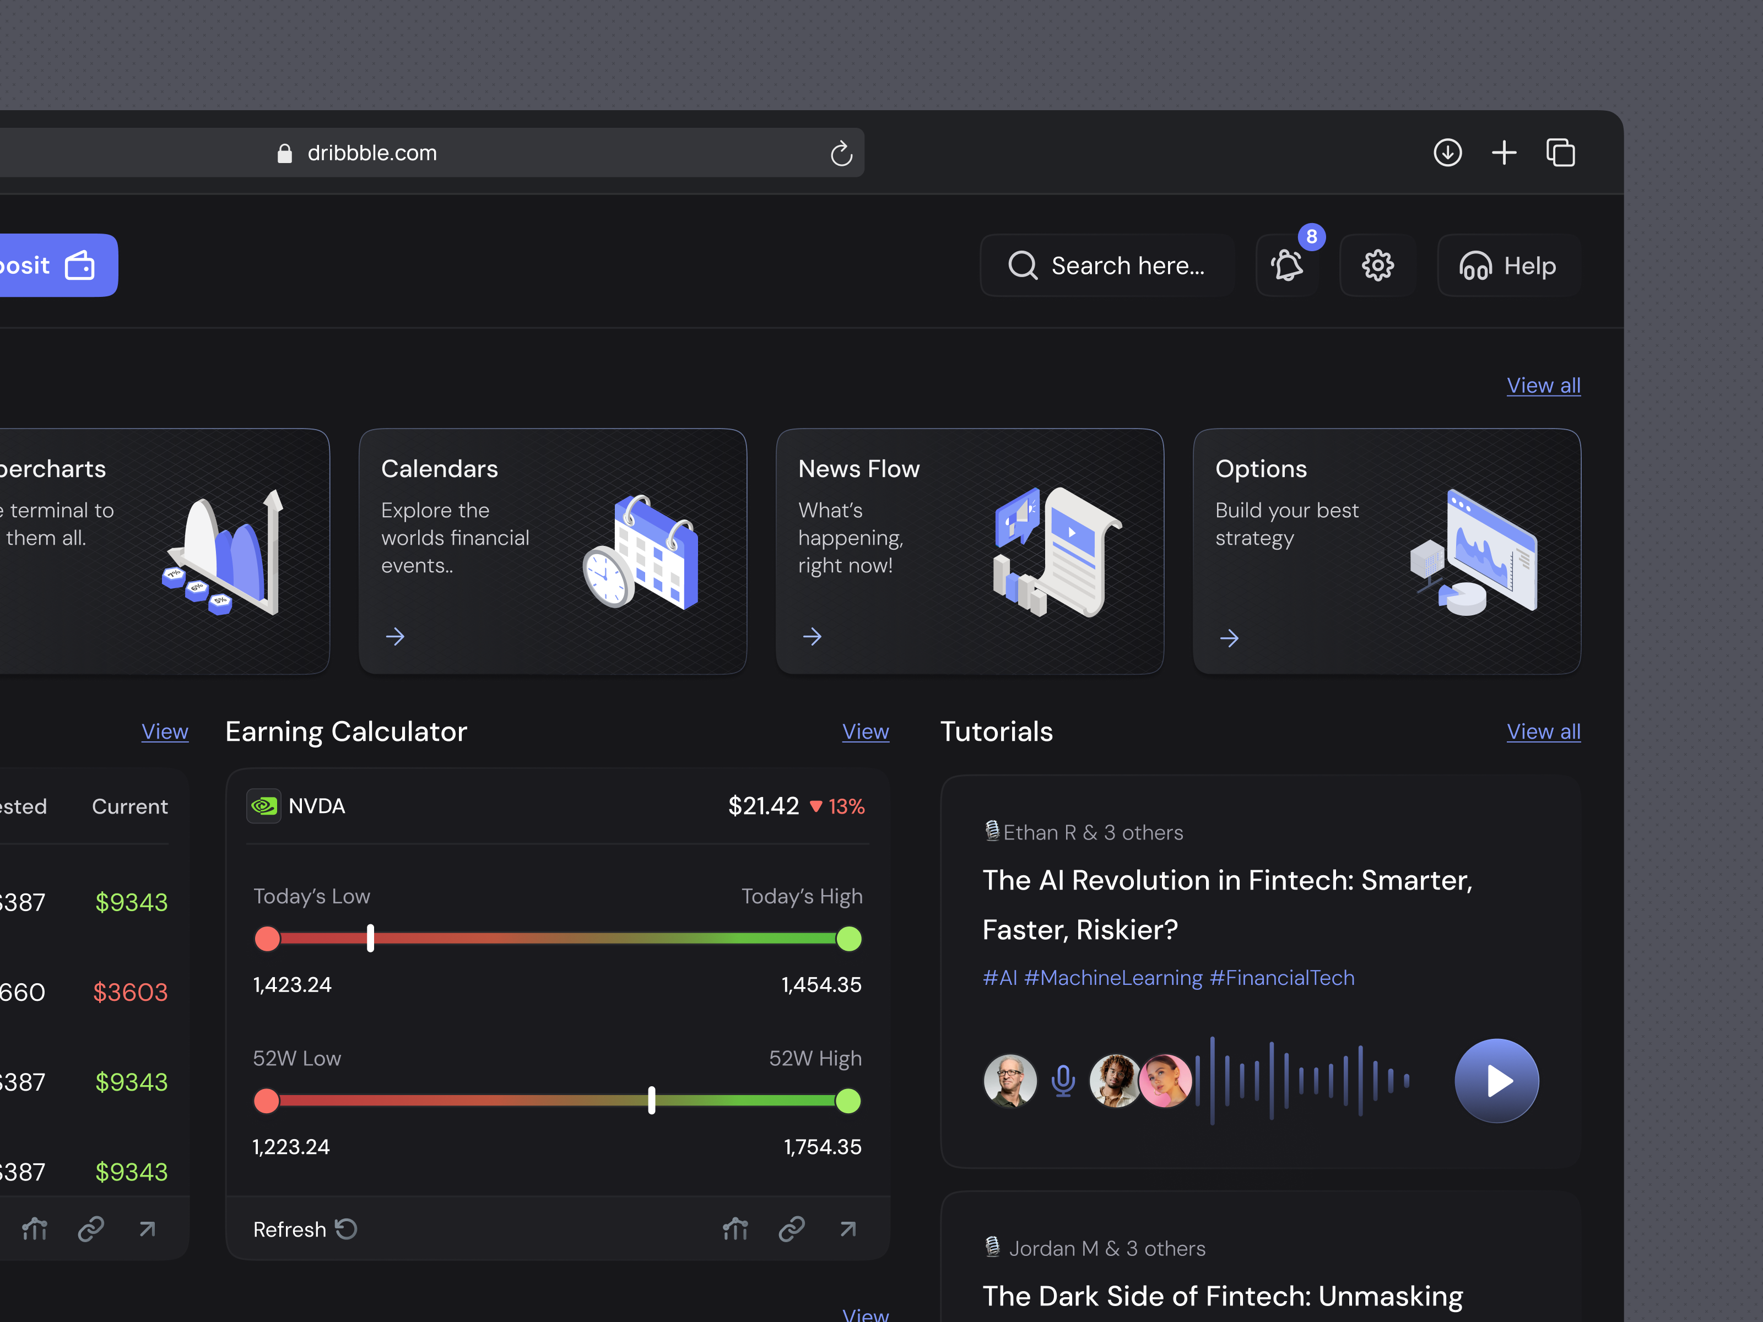The image size is (1763, 1322).
Task: Click View all link next to Tutorials
Action: coord(1543,732)
